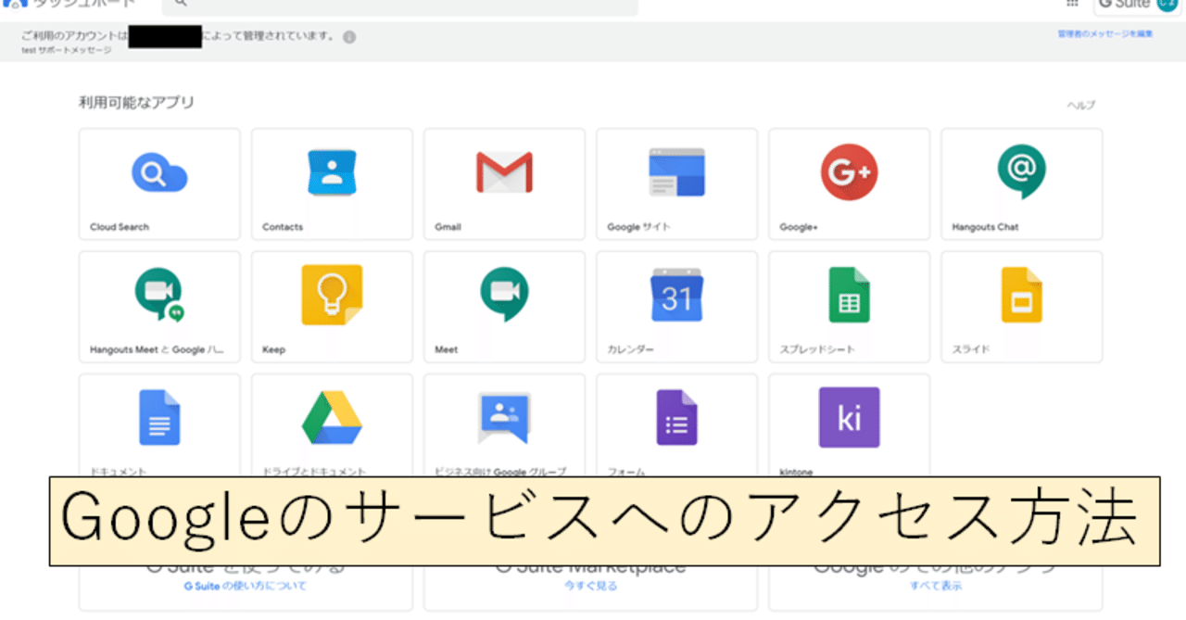Click the test サポートメッセージ text

(x=66, y=50)
